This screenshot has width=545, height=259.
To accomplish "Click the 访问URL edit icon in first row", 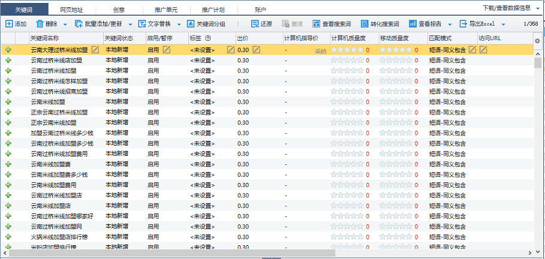I will pyautogui.click(x=483, y=49).
